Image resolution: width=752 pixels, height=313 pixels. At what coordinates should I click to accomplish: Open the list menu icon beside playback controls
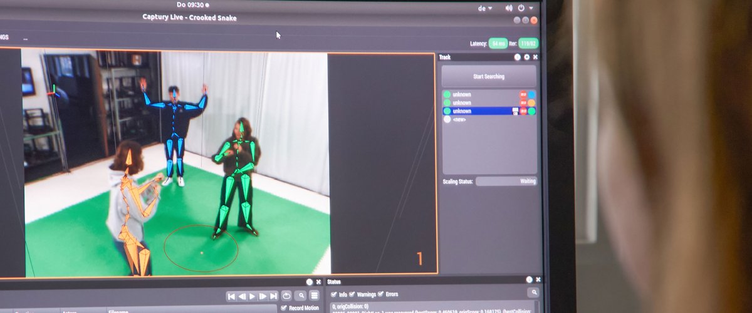[x=315, y=295]
